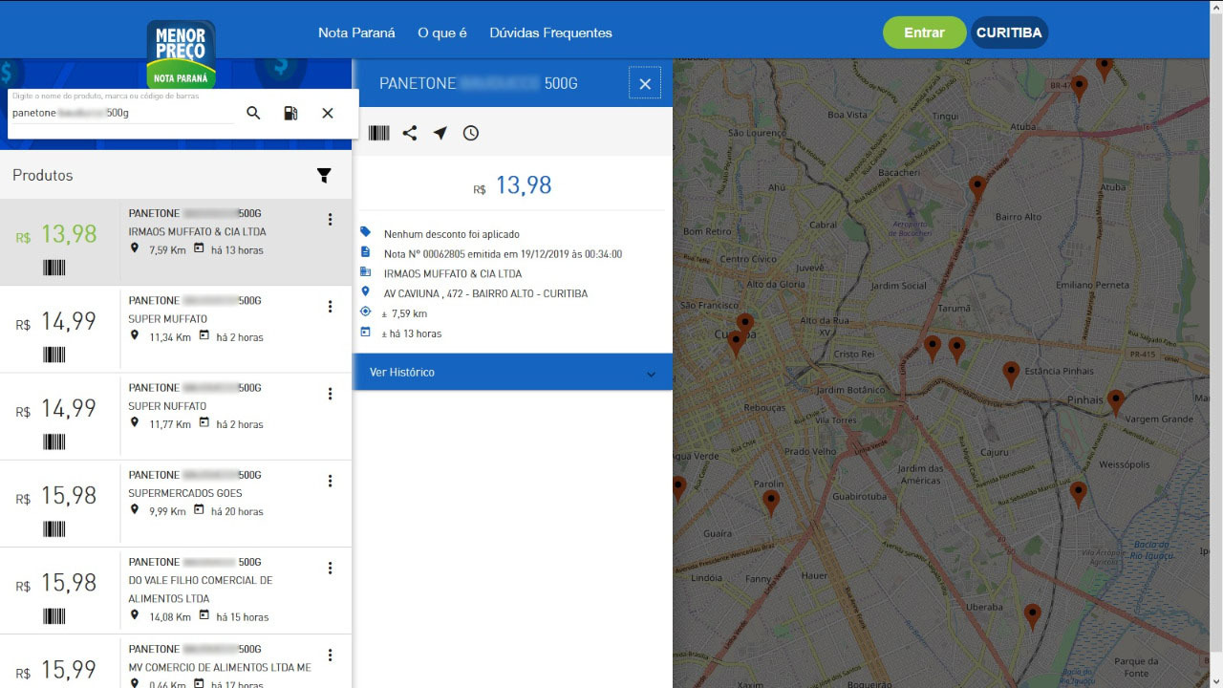Open the Nota Paraná menu item

(x=356, y=32)
